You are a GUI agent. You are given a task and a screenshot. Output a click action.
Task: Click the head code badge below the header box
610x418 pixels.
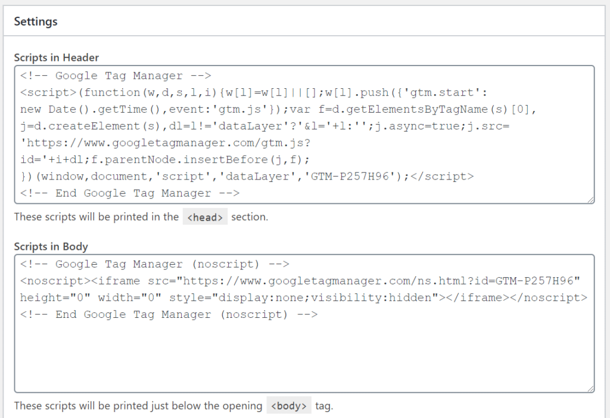[x=205, y=217]
